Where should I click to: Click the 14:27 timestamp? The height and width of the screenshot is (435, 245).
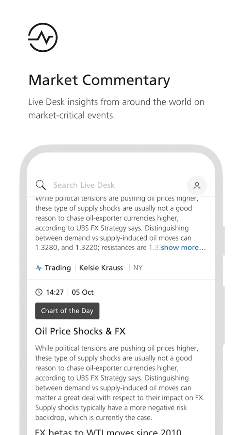(55, 292)
